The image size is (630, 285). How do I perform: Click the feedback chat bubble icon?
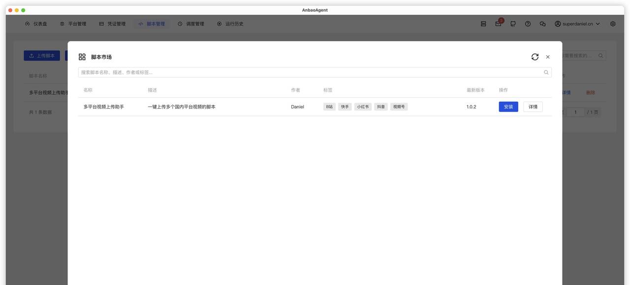[x=542, y=23]
